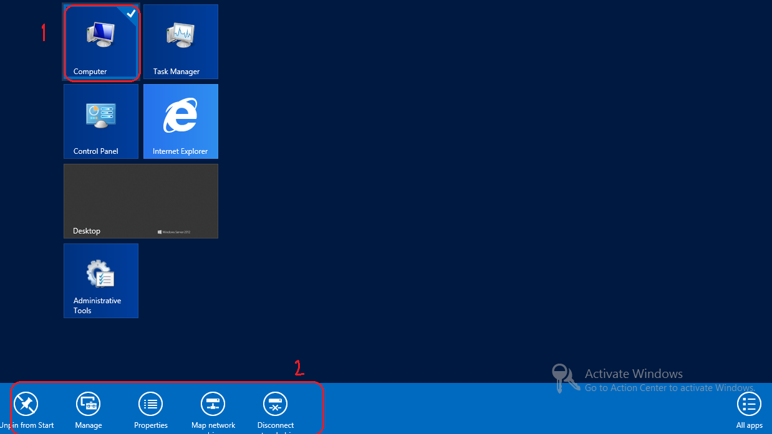The image size is (772, 434).
Task: Click the monitor icon in the Computer tile
Action: click(x=100, y=34)
